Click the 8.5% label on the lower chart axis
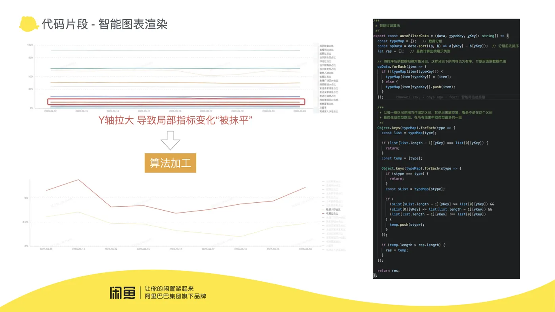 (x=25, y=222)
